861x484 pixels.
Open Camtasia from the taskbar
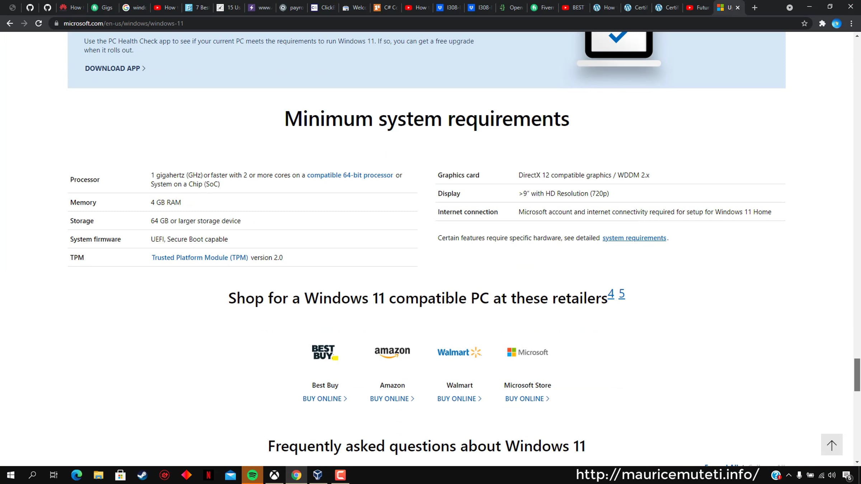point(340,475)
